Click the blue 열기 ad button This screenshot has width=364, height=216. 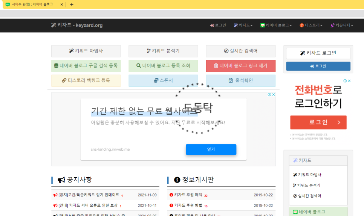tap(211, 150)
